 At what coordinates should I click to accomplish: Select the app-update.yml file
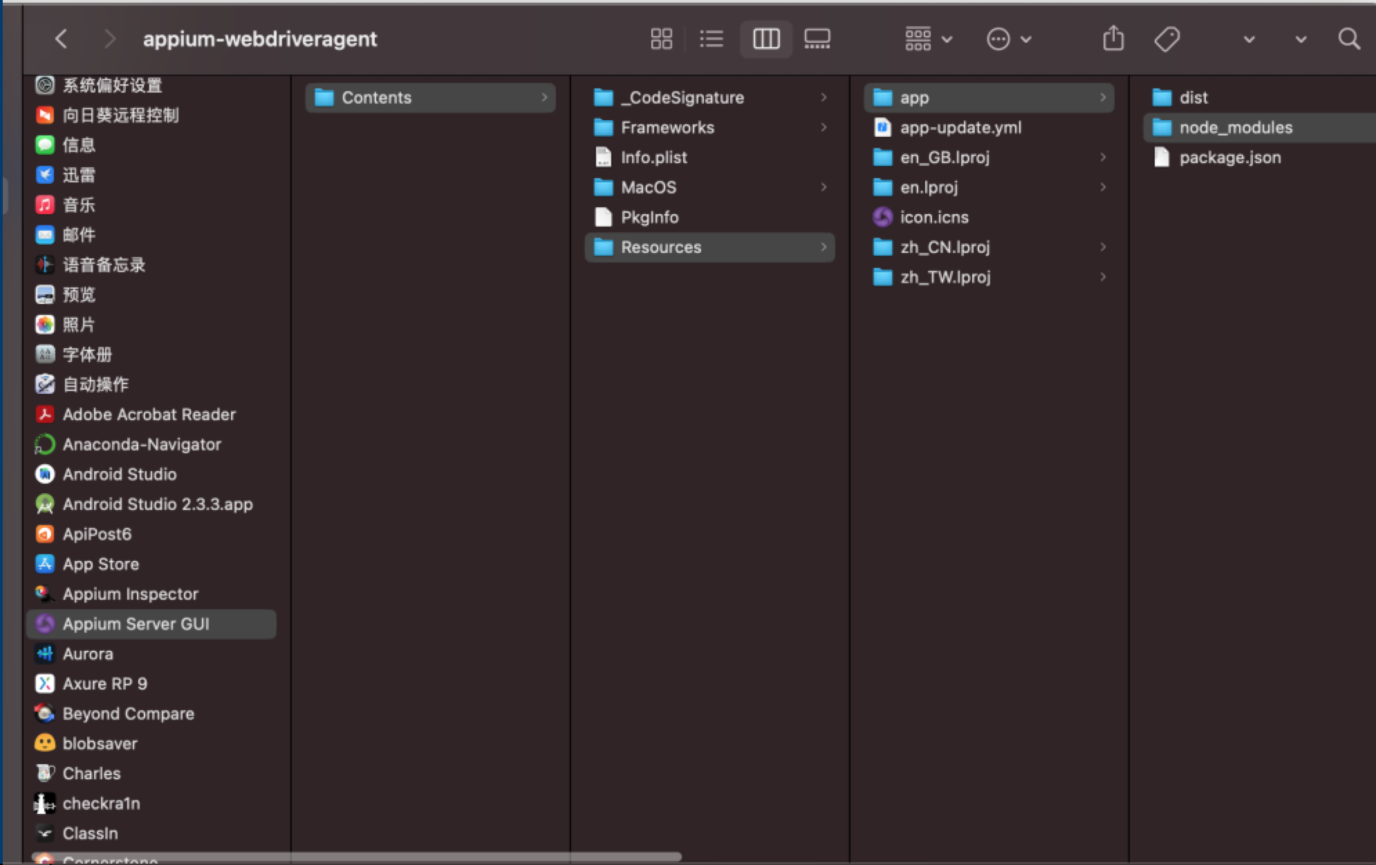pos(989,127)
